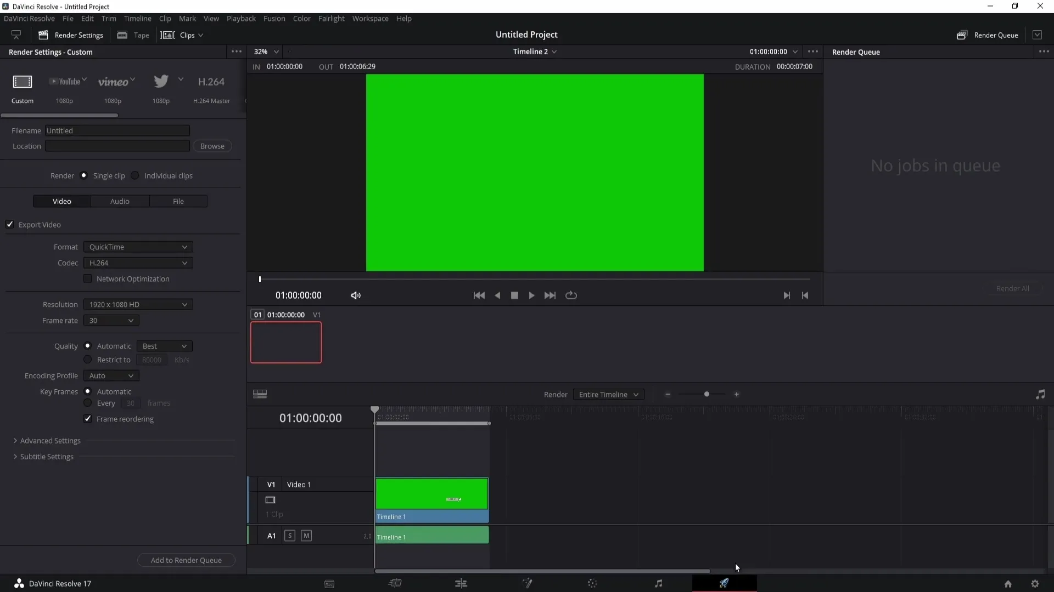Click the Fusion page icon in taskbar
Screen dimensions: 1054x592
point(526,583)
